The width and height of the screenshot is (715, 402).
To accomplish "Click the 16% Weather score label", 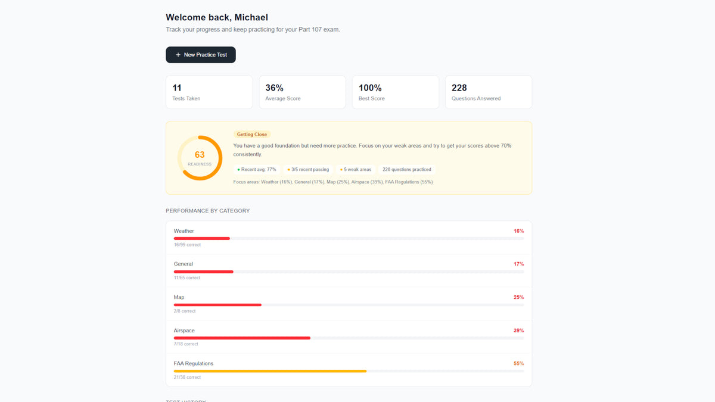I will pyautogui.click(x=518, y=231).
